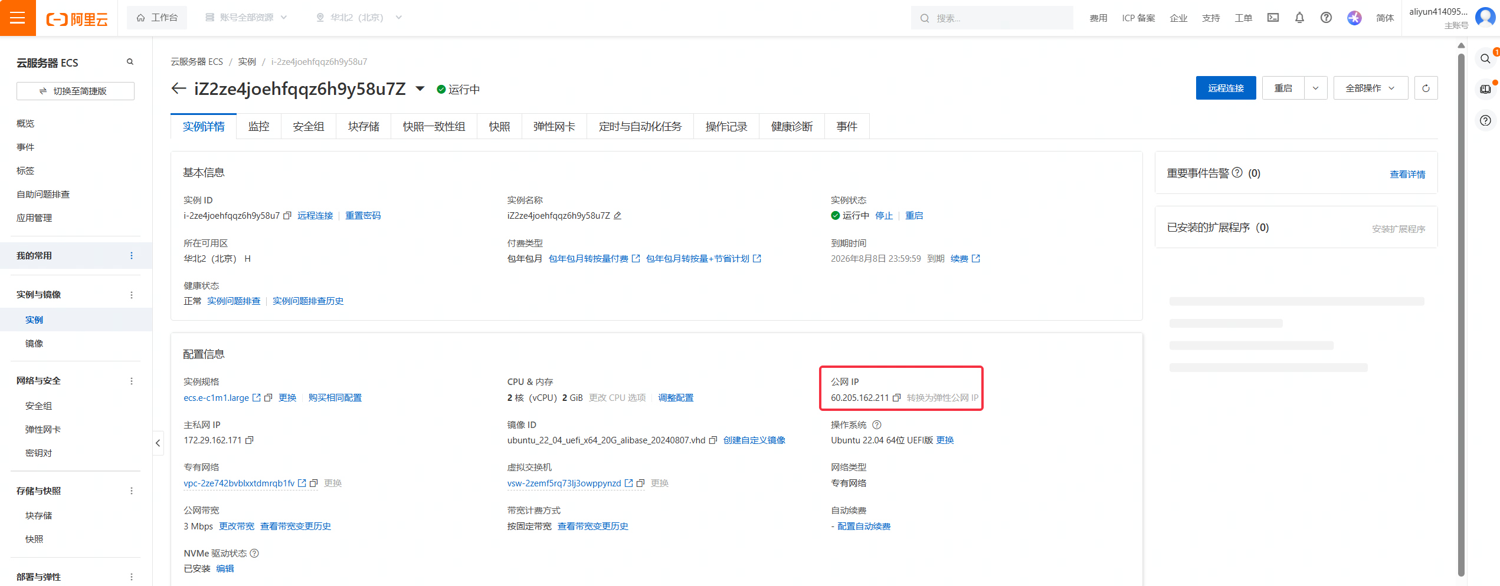Image resolution: width=1500 pixels, height=586 pixels.
Task: Open the instance name switcher dropdown triangle
Action: pos(420,89)
